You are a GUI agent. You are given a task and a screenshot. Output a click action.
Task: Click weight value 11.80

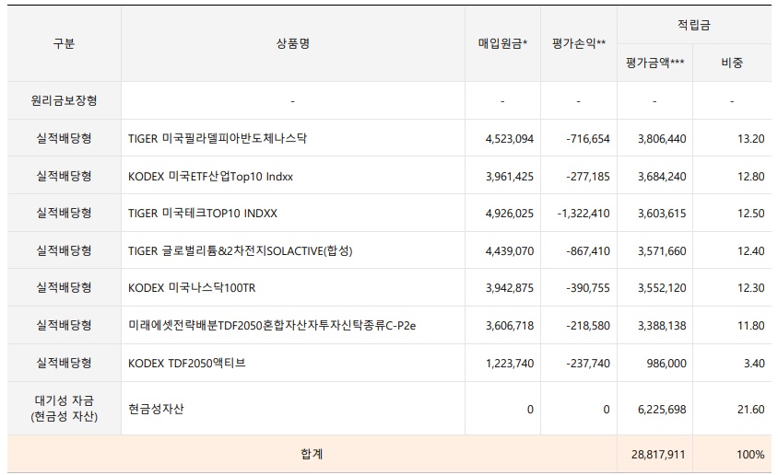[750, 326]
